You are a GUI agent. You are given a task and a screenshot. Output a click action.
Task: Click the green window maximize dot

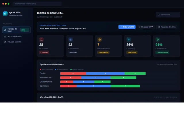[9, 4]
